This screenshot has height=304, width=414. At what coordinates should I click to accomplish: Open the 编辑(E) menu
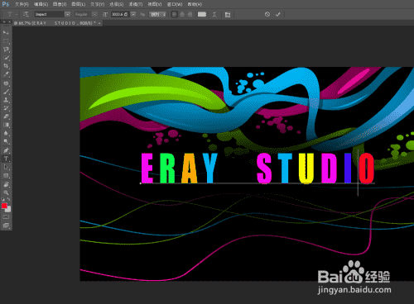point(41,4)
